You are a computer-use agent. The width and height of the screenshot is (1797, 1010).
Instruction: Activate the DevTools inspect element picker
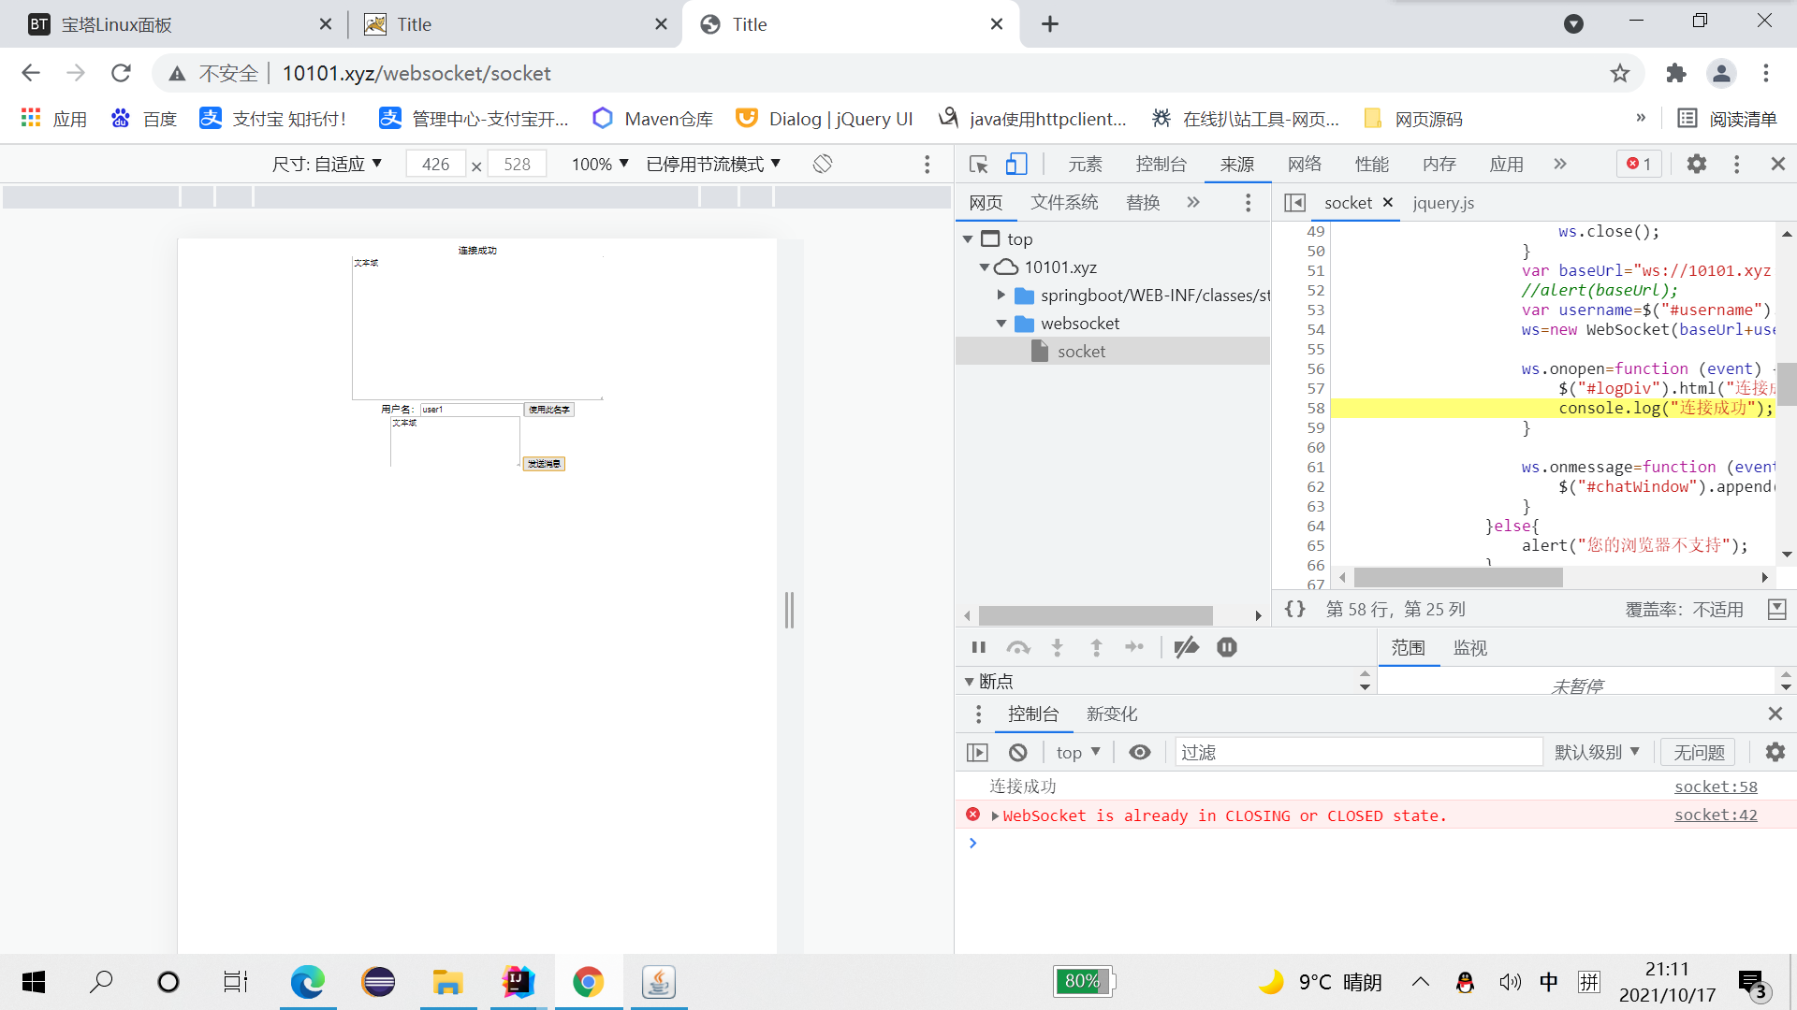(x=979, y=165)
